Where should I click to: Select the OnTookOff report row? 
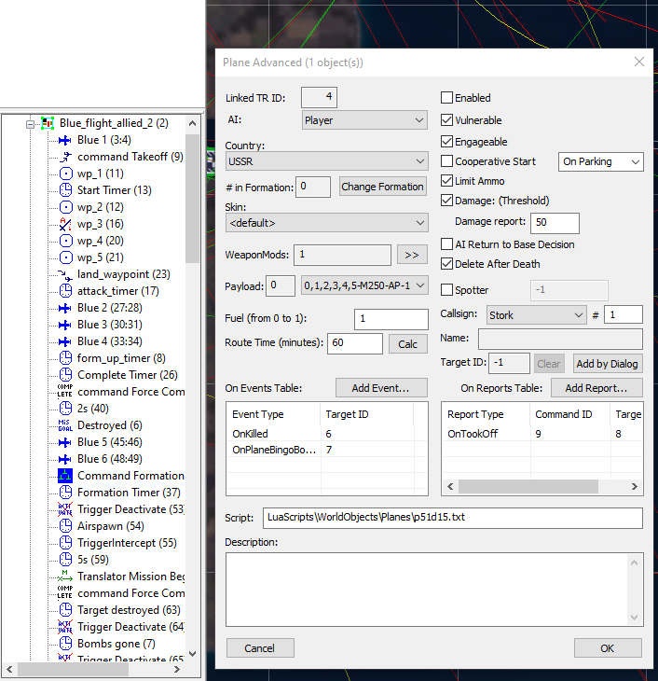(x=542, y=434)
